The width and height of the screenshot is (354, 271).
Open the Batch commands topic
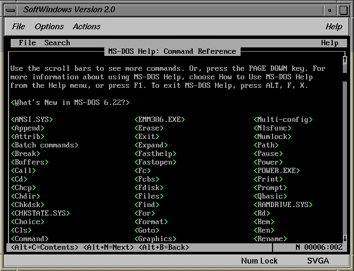coord(45,145)
